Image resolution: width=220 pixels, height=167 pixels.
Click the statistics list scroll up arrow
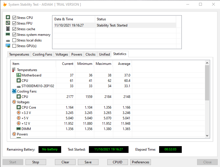(x=207, y=63)
